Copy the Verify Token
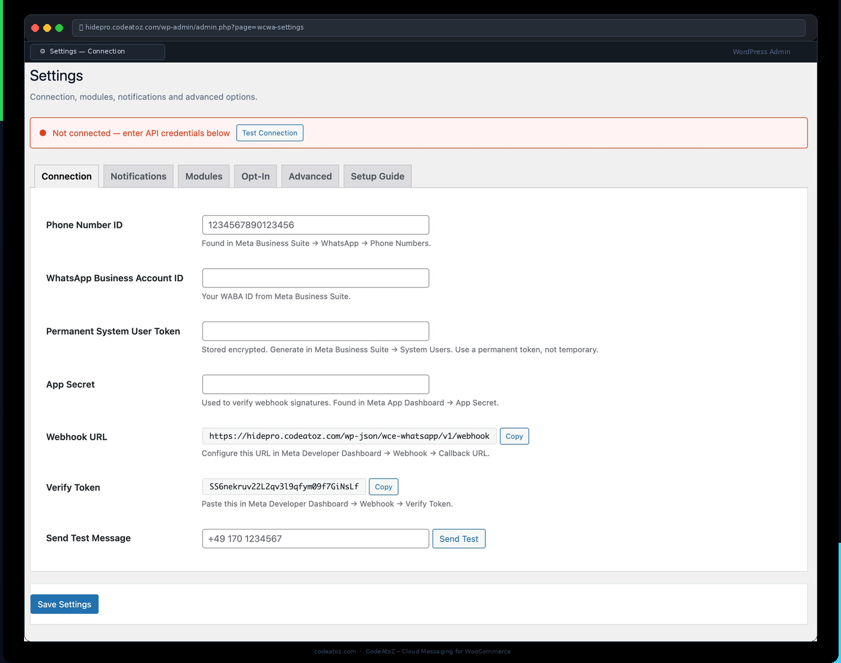Image resolution: width=841 pixels, height=663 pixels. coord(383,487)
